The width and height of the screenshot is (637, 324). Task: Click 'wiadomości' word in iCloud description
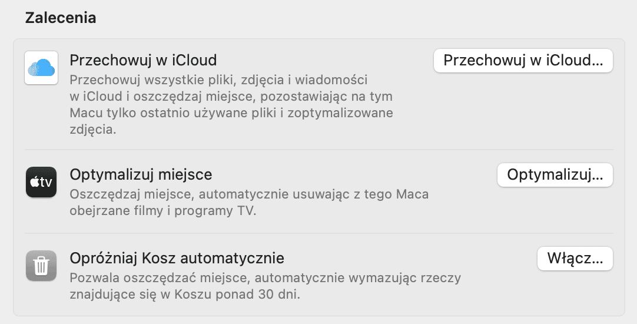pyautogui.click(x=331, y=80)
